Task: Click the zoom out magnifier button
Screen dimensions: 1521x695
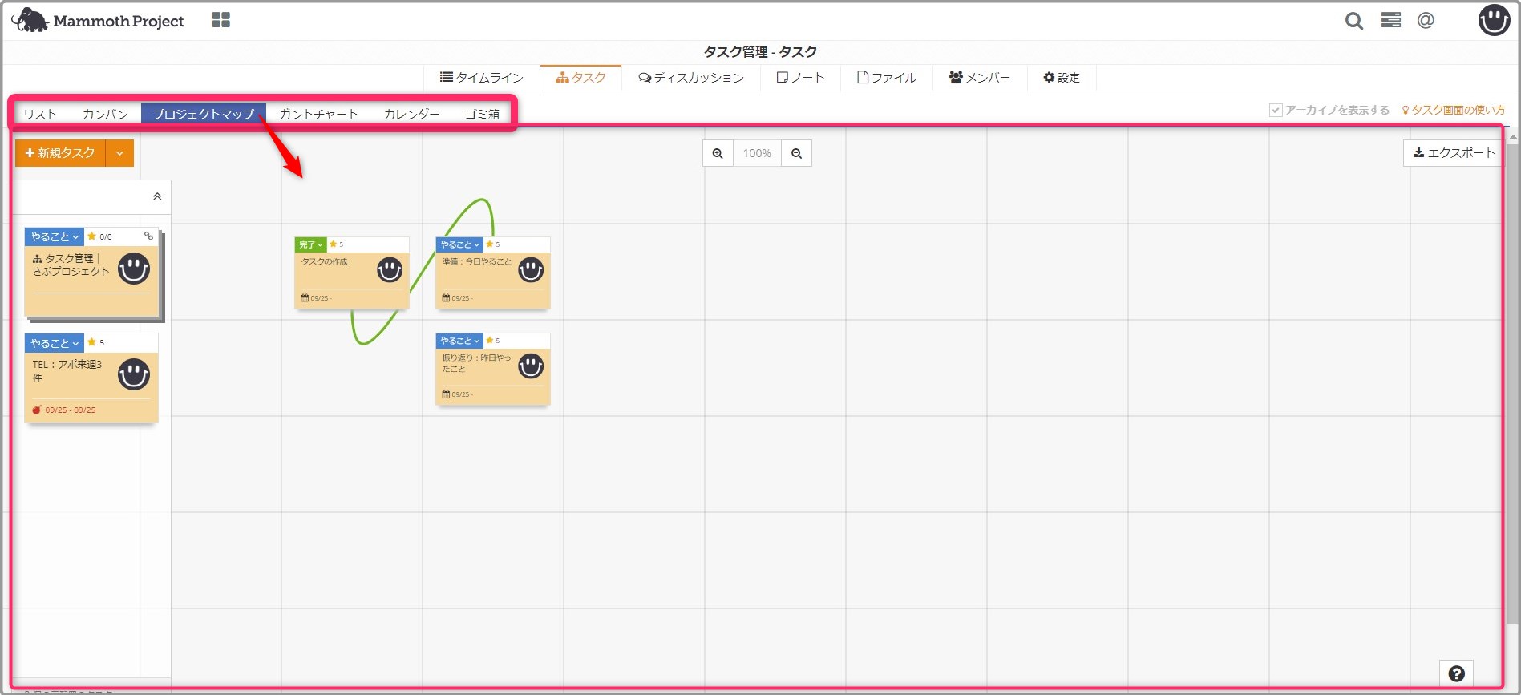Action: click(796, 153)
